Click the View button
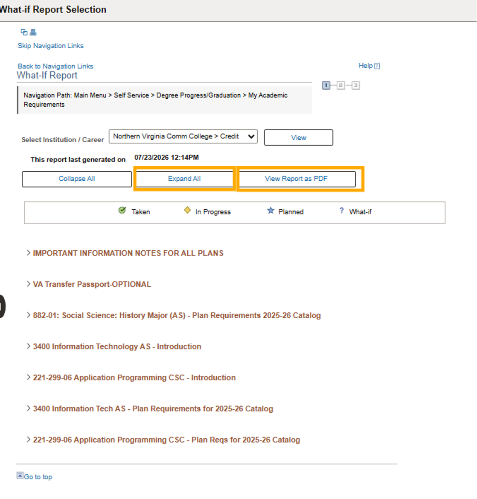The image size is (477, 499). point(298,138)
